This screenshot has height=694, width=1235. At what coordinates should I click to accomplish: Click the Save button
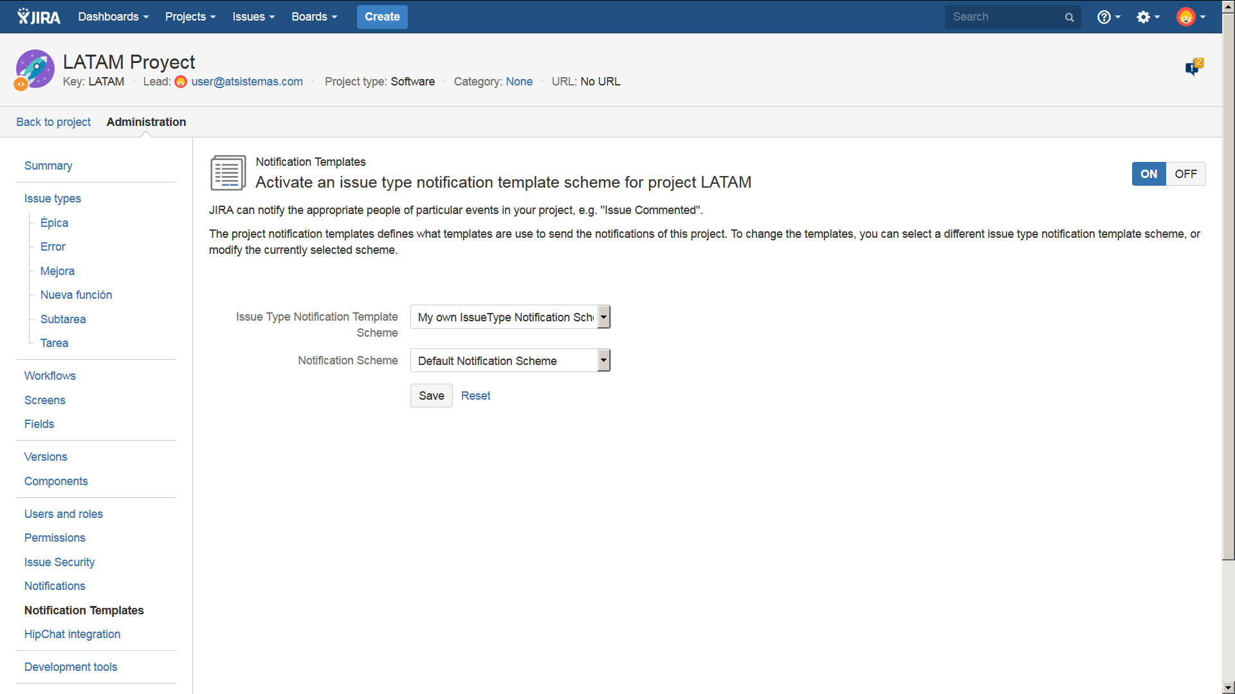coord(431,396)
